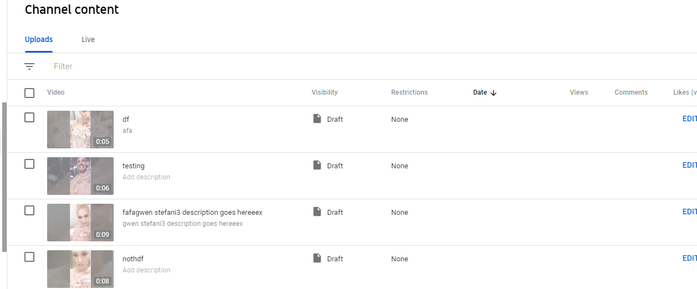Click Draft visibility in 'df' row
This screenshot has height=289, width=697.
335,119
